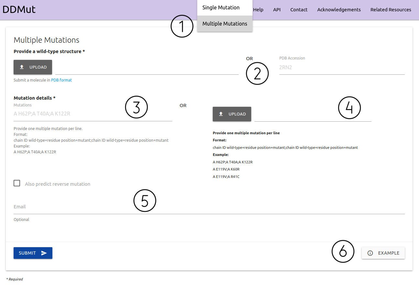This screenshot has height=286, width=419.
Task: Select Single Mutation from the dropdown menu
Action: pyautogui.click(x=225, y=7)
